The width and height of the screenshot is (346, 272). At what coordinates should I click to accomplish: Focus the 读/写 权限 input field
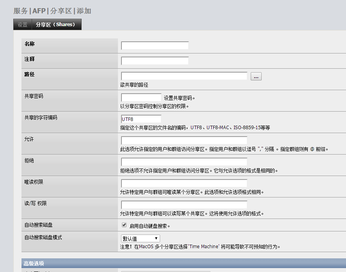pyautogui.click(x=184, y=205)
